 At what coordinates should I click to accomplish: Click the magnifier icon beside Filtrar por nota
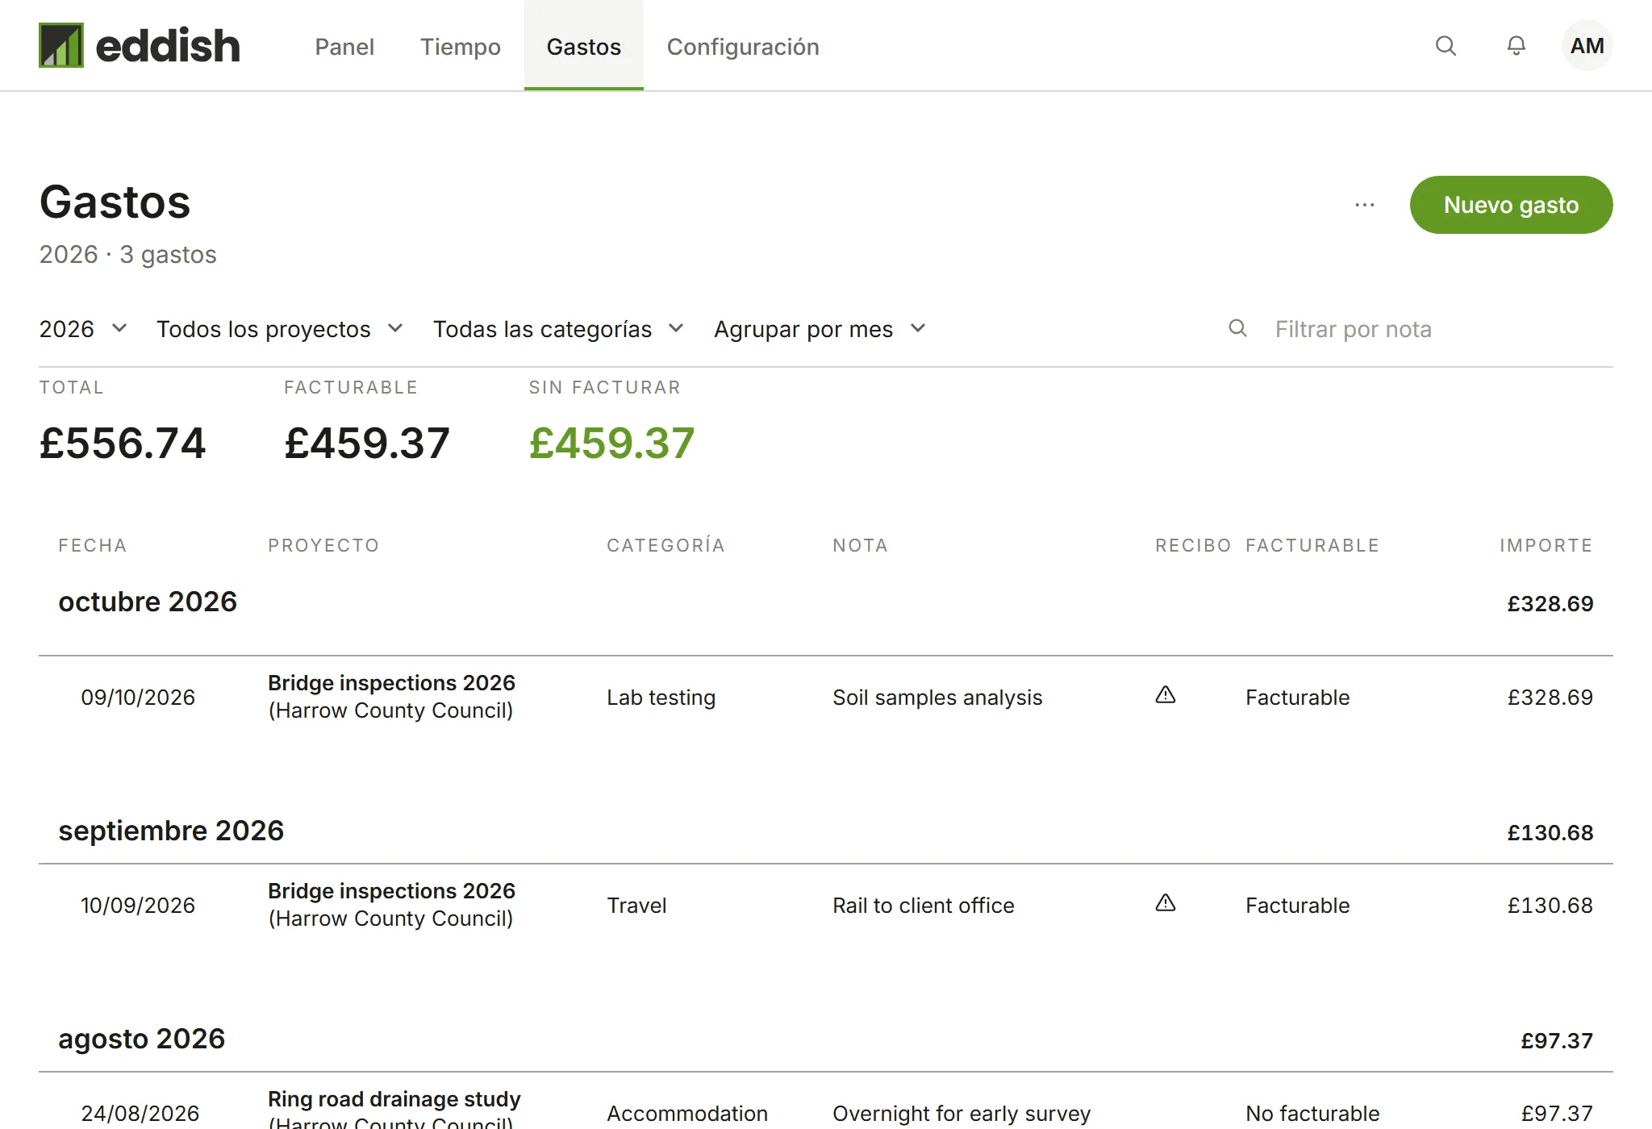1237,328
